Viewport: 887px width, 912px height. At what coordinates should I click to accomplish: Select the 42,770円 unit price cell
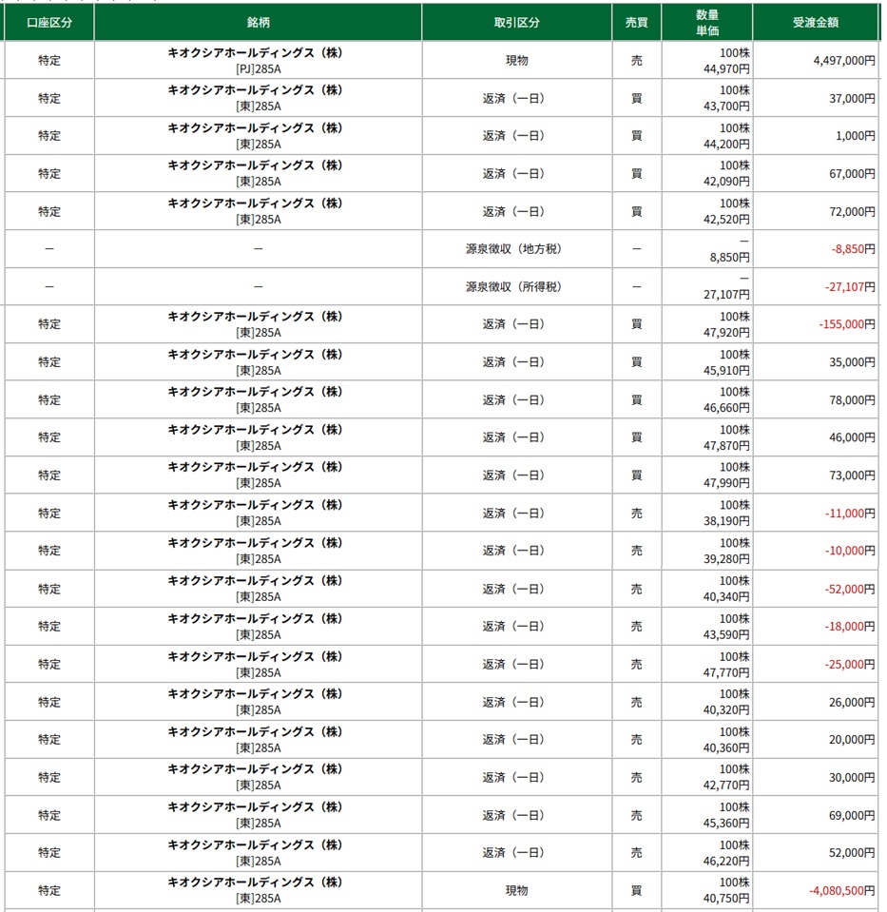[x=726, y=786]
